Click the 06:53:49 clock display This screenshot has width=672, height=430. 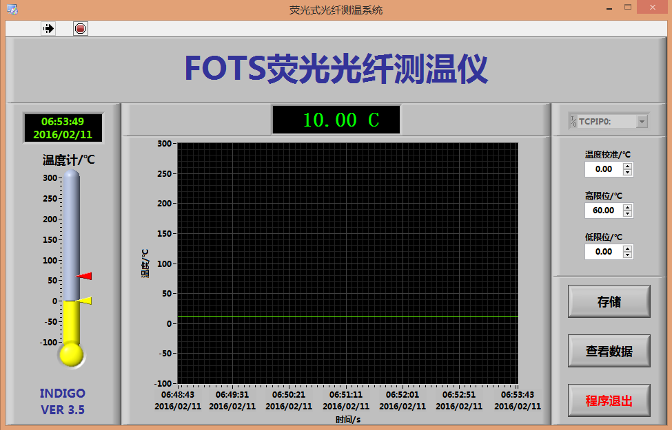coord(63,122)
